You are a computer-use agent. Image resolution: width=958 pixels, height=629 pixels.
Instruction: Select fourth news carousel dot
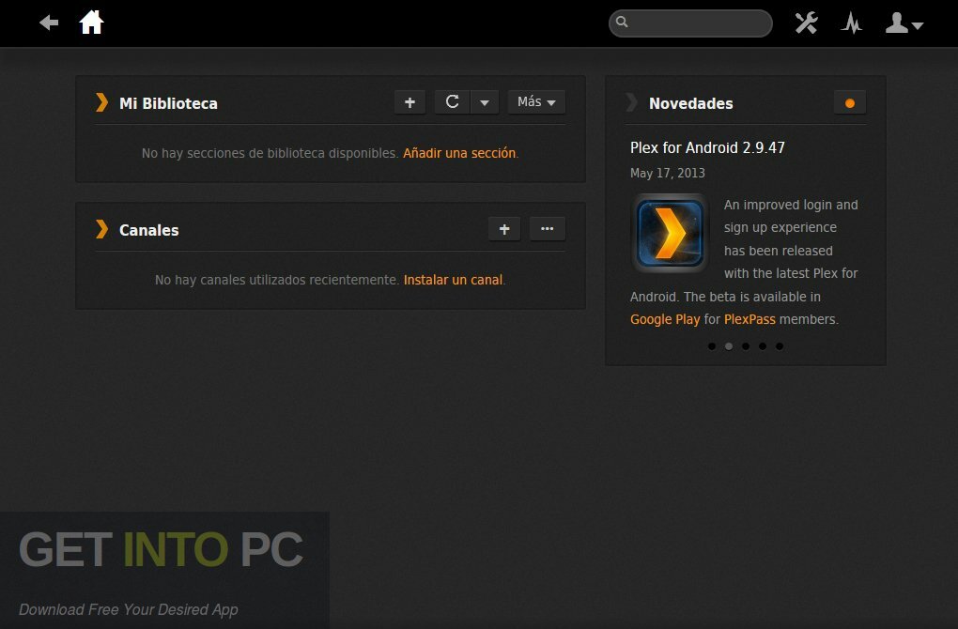(x=763, y=346)
